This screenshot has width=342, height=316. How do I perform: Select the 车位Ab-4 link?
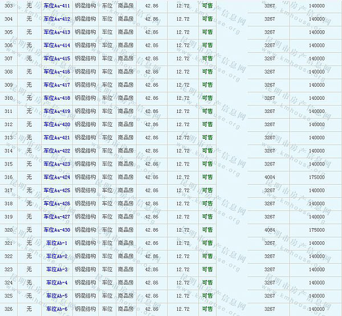coord(57,282)
